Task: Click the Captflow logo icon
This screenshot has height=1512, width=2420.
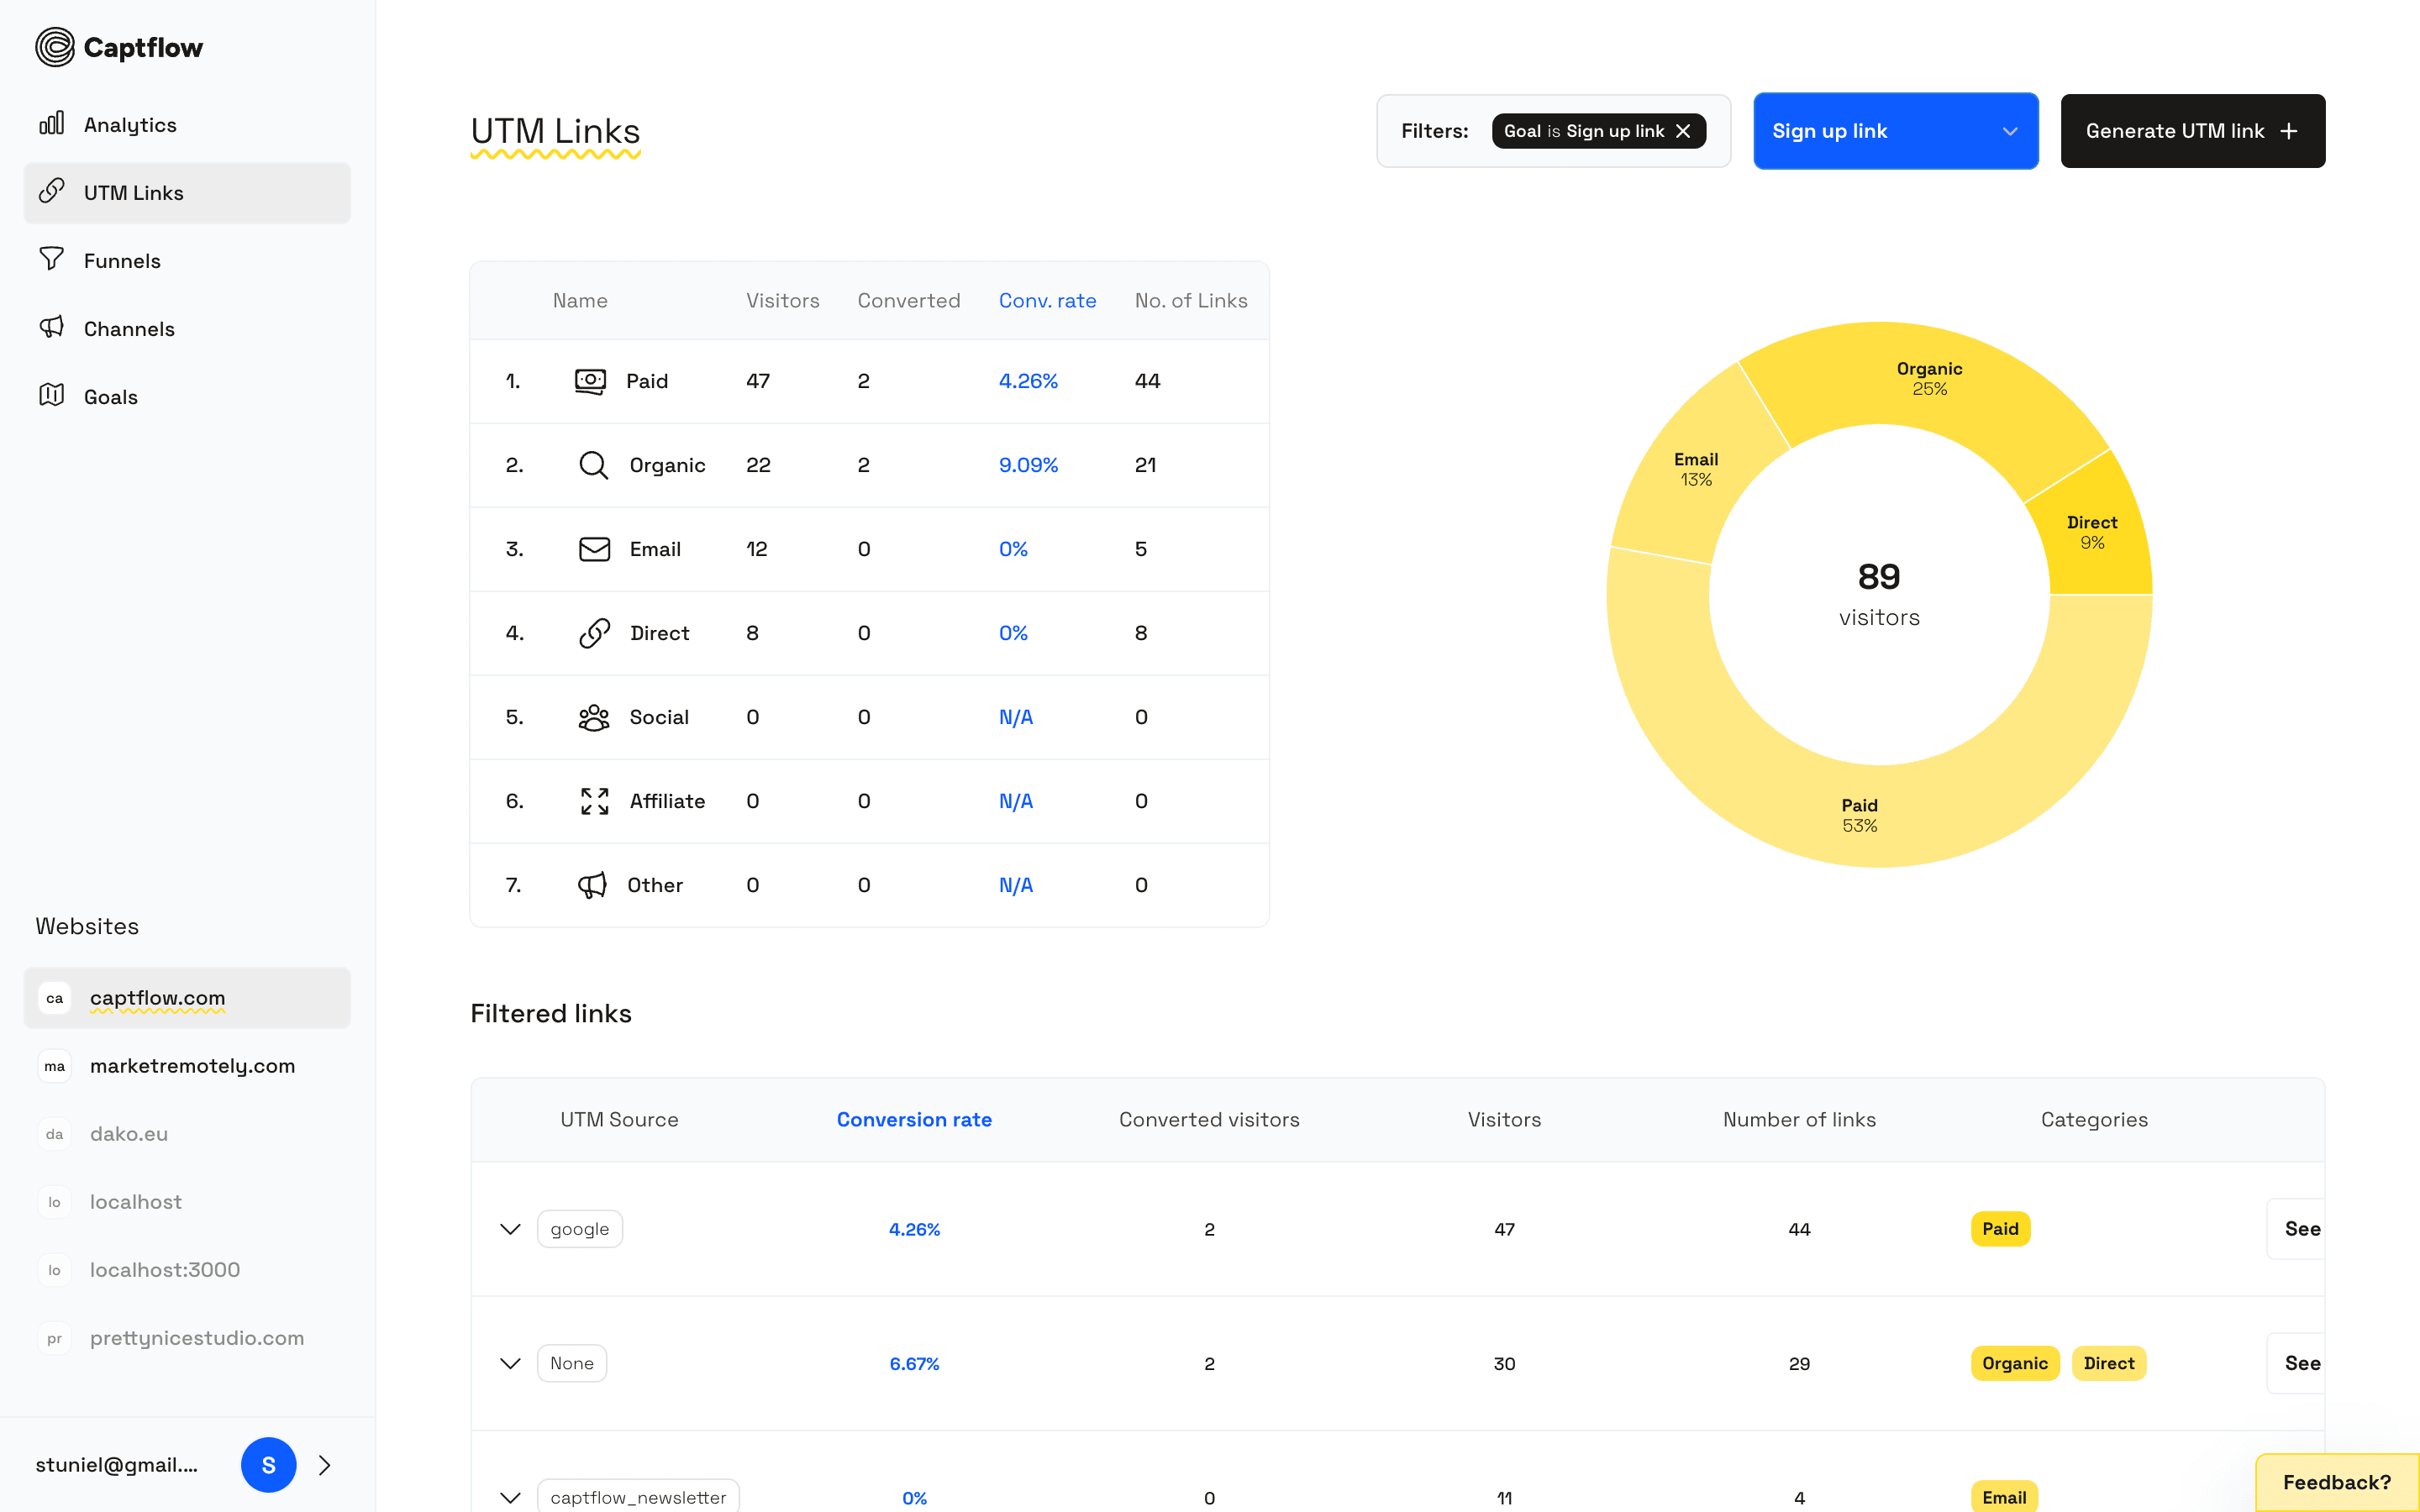Action: tap(55, 47)
